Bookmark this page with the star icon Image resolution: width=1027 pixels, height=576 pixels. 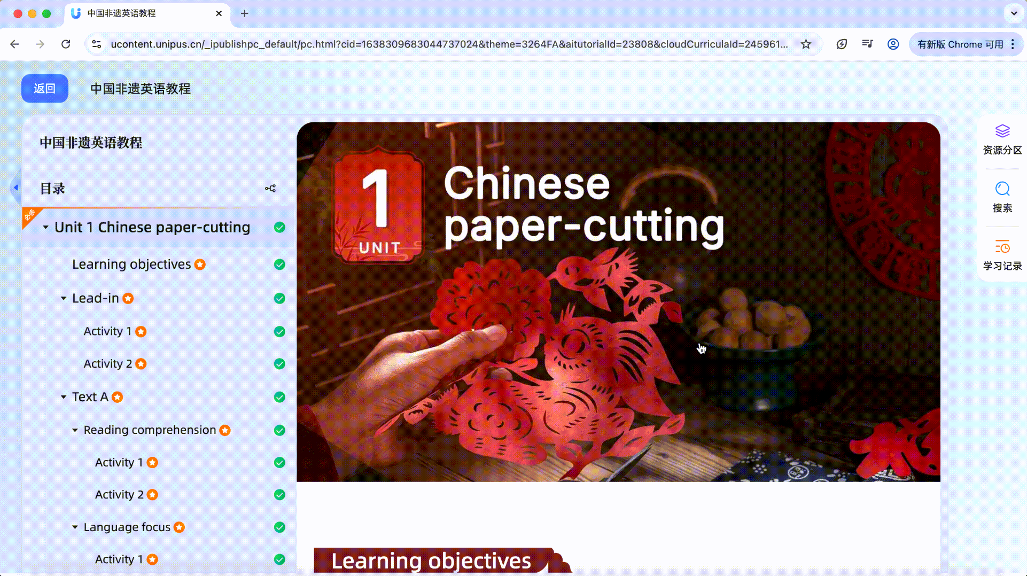pyautogui.click(x=806, y=44)
